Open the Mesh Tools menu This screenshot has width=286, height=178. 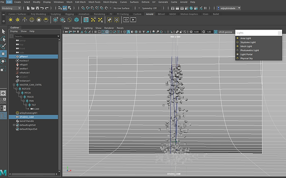pos(94,2)
